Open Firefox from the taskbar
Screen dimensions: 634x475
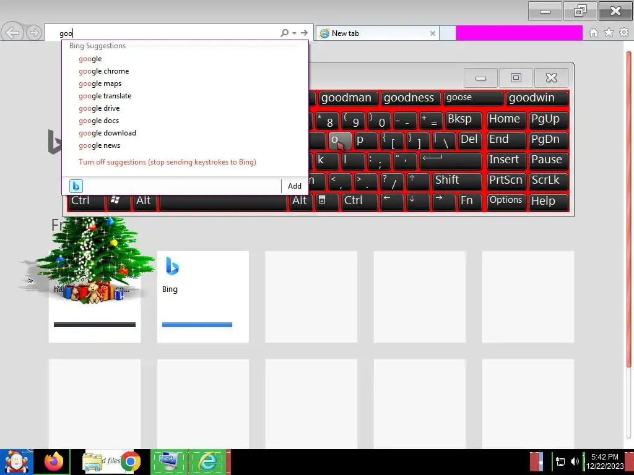[x=54, y=461]
